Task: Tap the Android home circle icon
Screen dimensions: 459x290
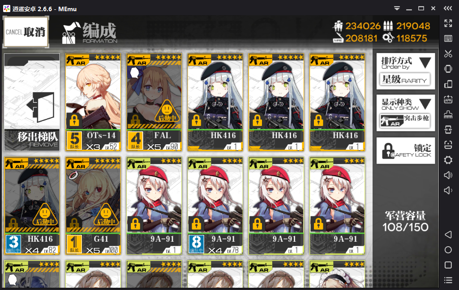Action: pyautogui.click(x=448, y=250)
